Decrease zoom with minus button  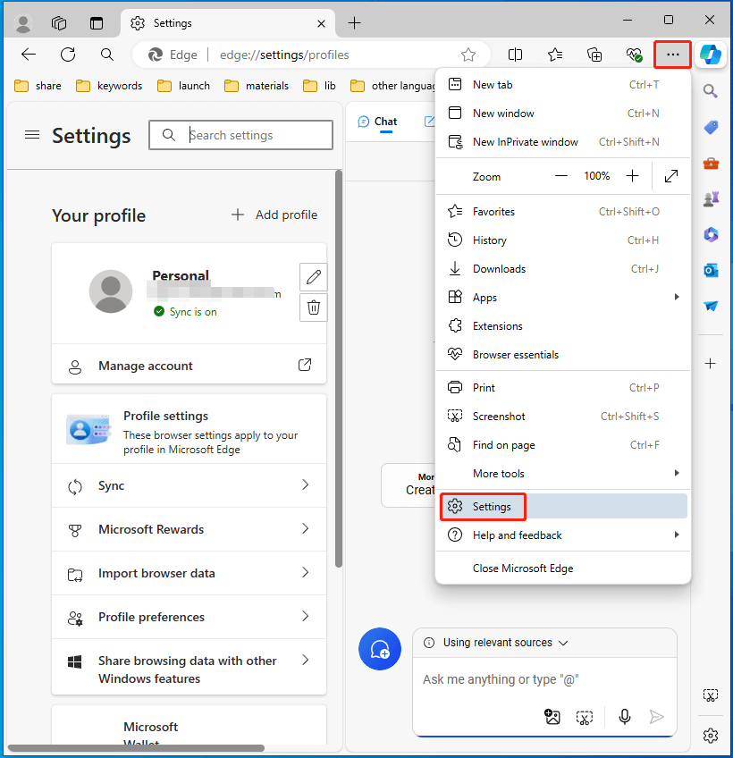[560, 176]
